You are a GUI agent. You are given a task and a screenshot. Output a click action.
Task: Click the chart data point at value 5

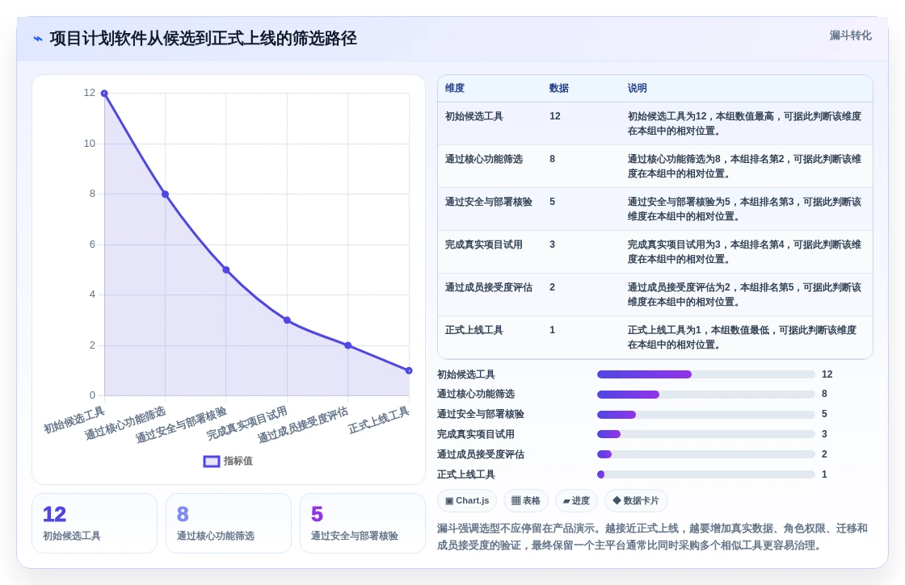226,270
